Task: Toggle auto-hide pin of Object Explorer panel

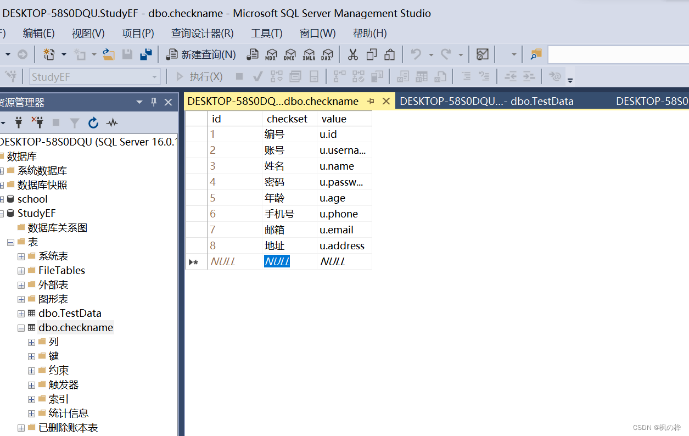Action: (154, 102)
